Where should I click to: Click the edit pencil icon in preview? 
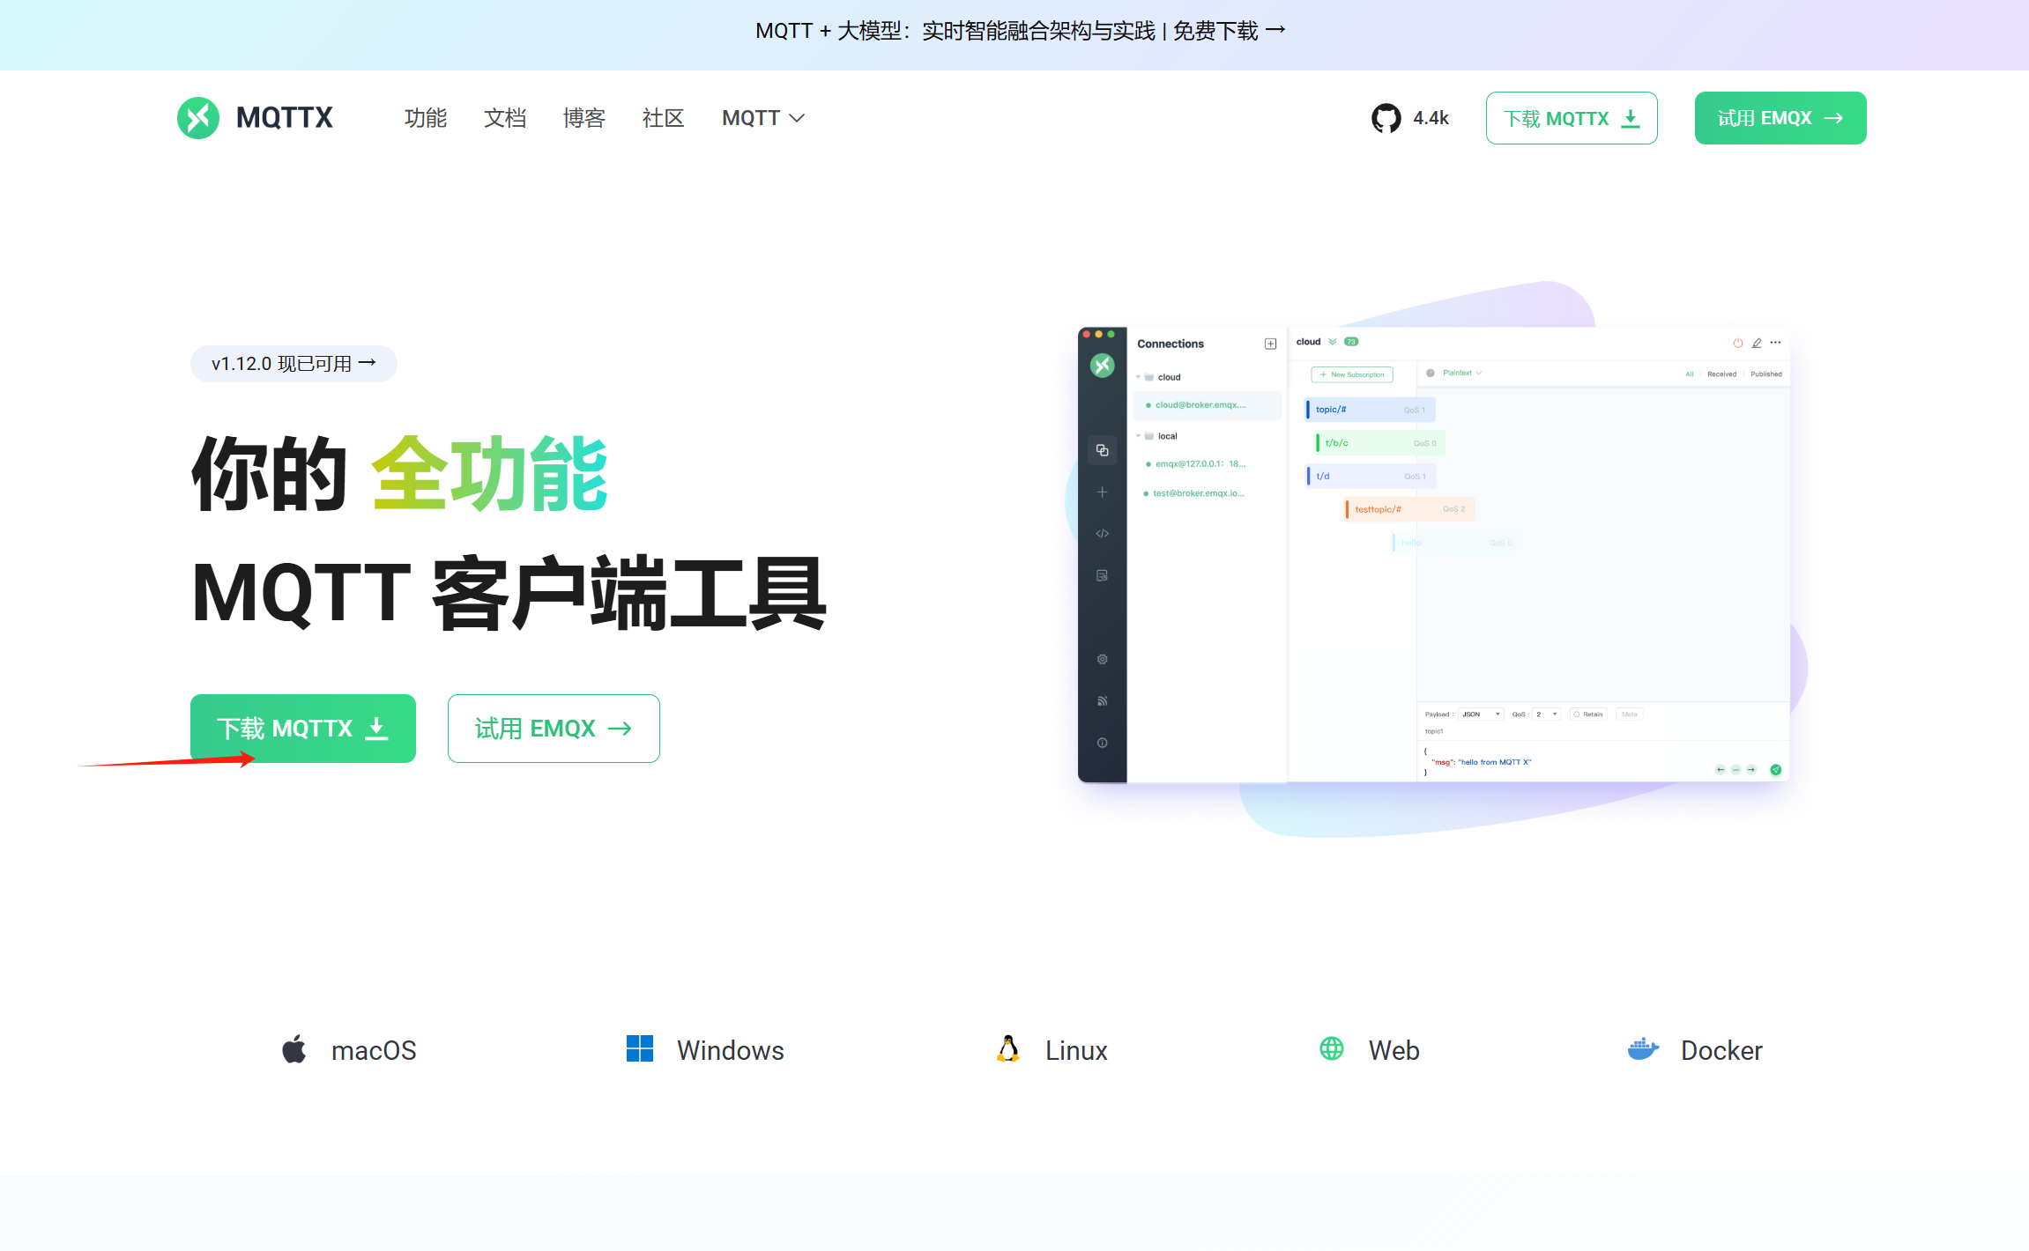1757,343
